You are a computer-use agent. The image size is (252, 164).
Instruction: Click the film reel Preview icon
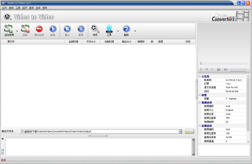(x=95, y=29)
